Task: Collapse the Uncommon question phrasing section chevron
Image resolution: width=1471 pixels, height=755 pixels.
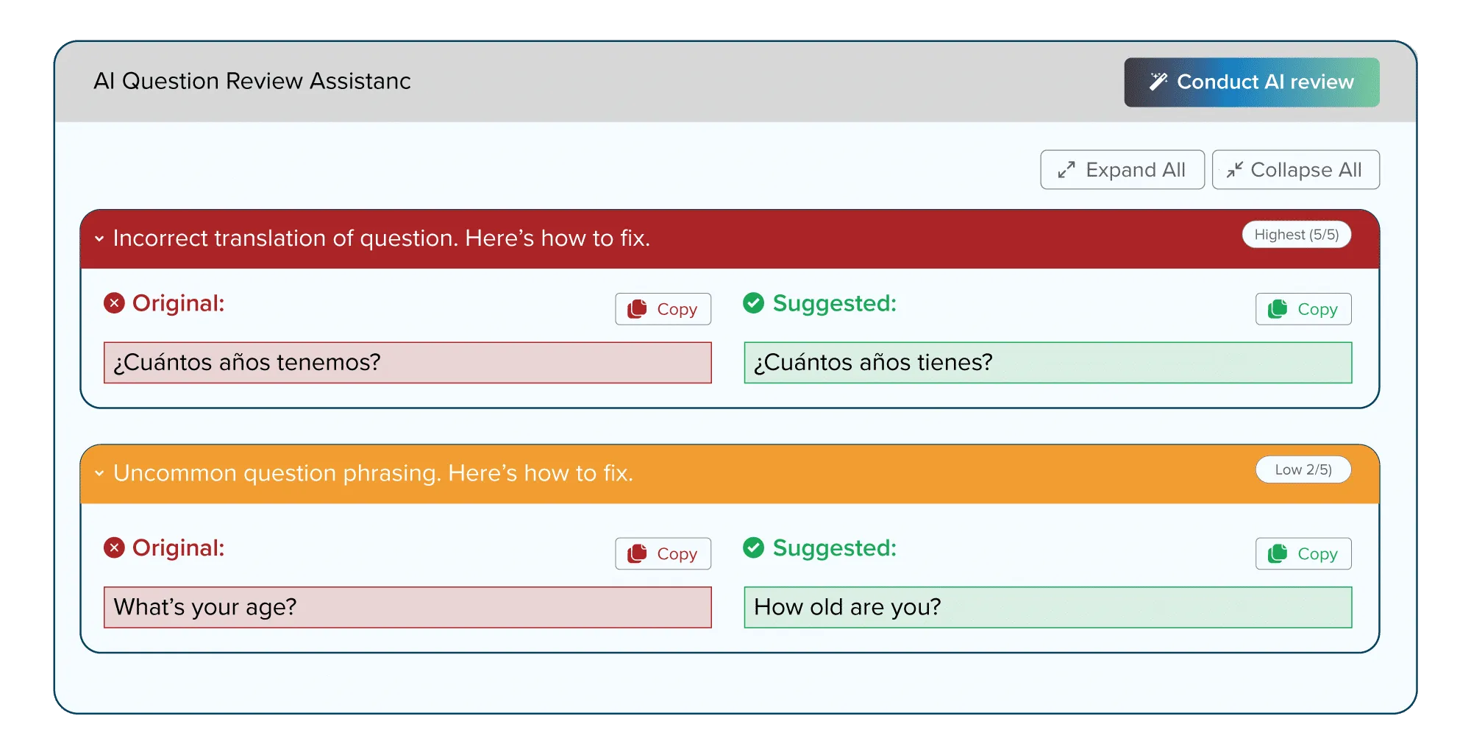Action: pyautogui.click(x=99, y=473)
